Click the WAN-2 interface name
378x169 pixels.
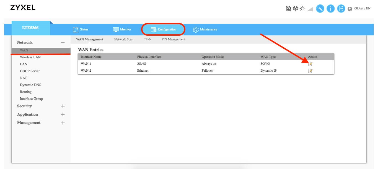[86, 71]
